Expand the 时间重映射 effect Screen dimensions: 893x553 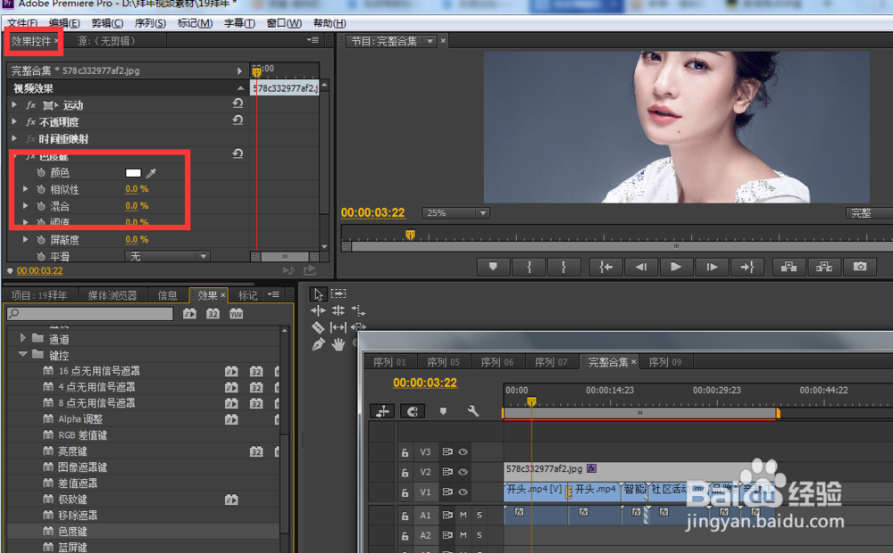14,138
